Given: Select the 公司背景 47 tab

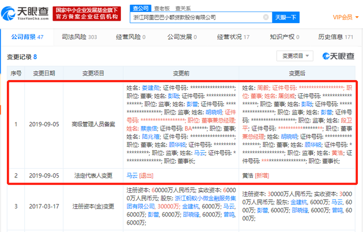Looking at the screenshot, I should (x=27, y=37).
